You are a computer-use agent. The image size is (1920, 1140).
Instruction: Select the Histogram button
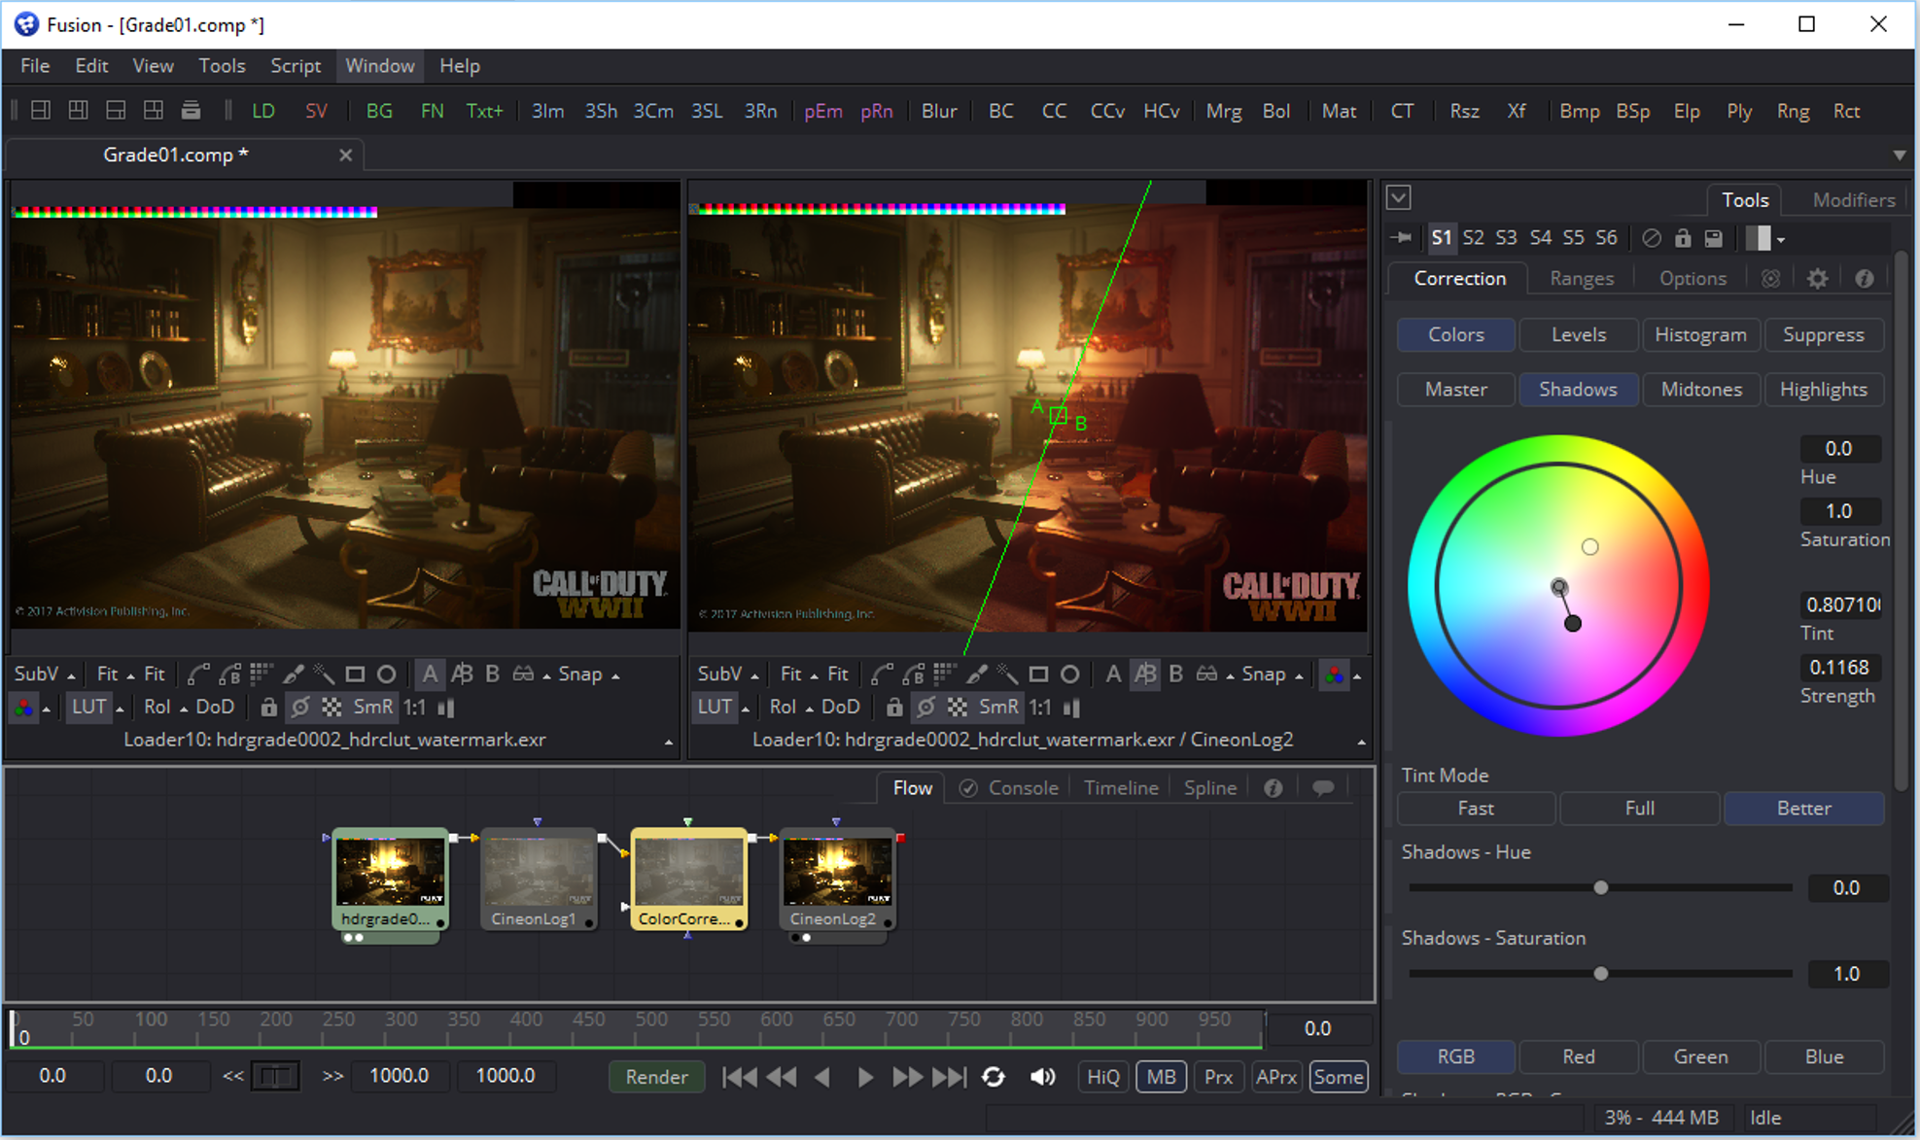[1700, 335]
